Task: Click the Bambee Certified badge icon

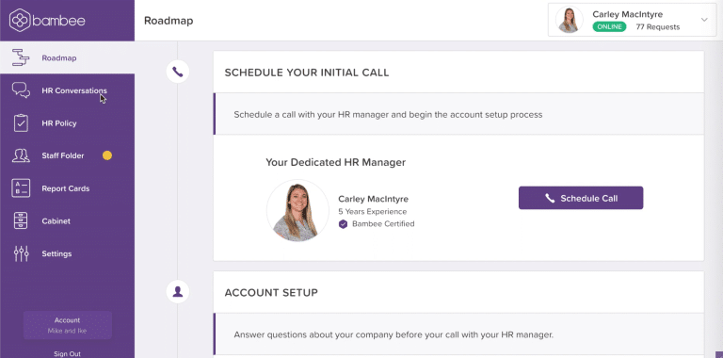Action: pos(343,224)
